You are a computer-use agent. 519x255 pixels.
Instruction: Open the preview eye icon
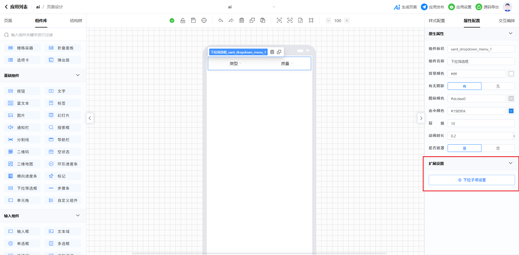279,21
